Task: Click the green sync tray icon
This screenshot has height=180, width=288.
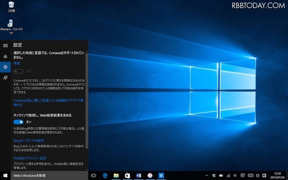Action: point(214,175)
